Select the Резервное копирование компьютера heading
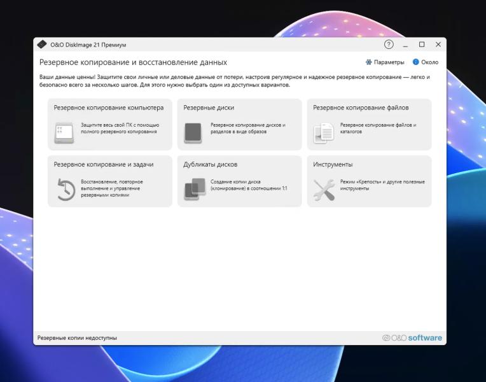Screen dimensions: 486x382 pos(109,108)
